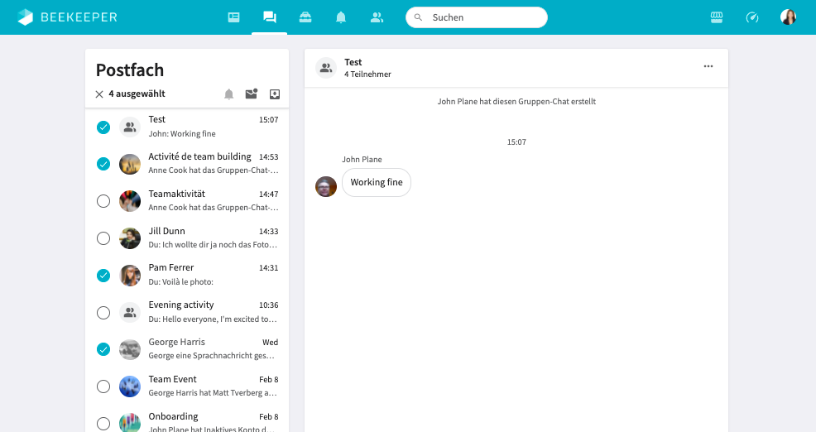Click the Beekeeper logo
Image resolution: width=816 pixels, height=432 pixels.
pos(67,17)
